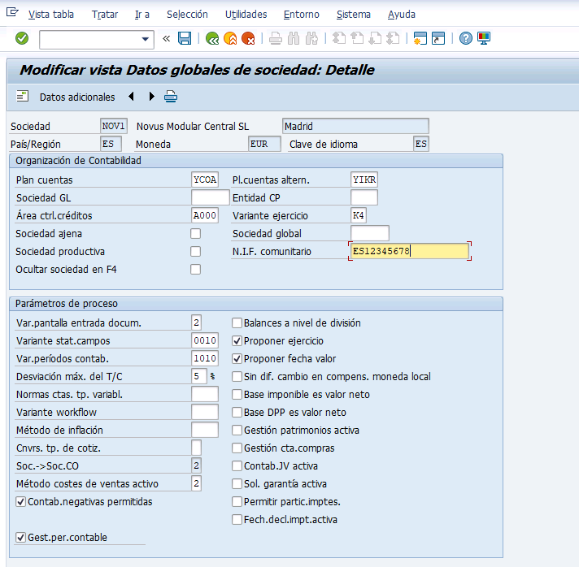Uncheck the Proponer fecha valor checkbox

click(x=237, y=358)
